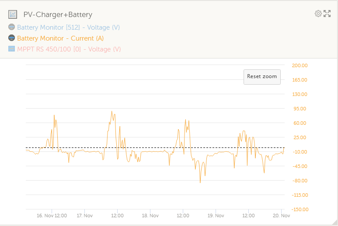Click the grey Battery Monitor 512 voltage icon
338x226 pixels.
click(12, 27)
